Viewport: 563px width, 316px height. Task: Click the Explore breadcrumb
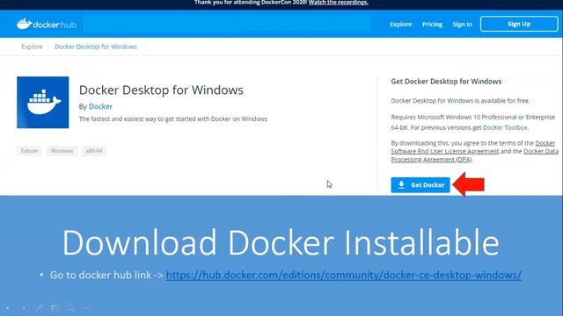pyautogui.click(x=32, y=47)
